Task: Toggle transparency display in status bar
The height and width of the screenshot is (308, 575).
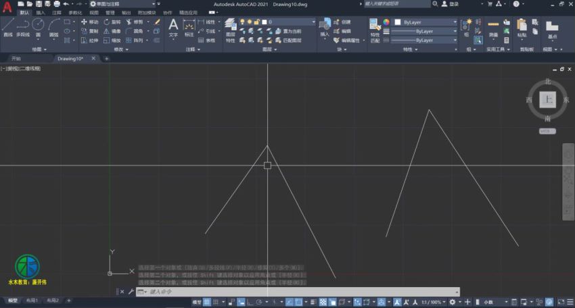Action: click(x=323, y=302)
